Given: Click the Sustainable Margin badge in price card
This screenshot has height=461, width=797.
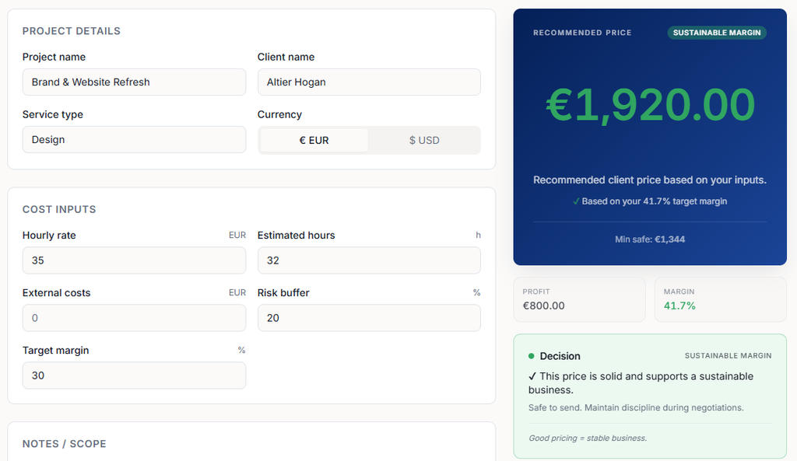Looking at the screenshot, I should 717,33.
